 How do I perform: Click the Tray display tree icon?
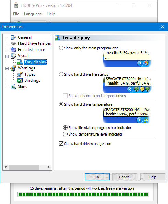click(x=20, y=62)
